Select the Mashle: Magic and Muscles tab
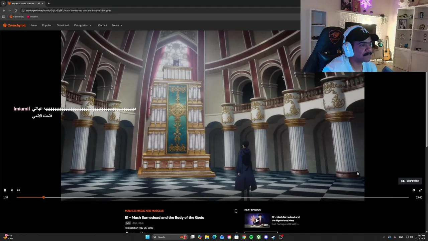 click(24, 3)
